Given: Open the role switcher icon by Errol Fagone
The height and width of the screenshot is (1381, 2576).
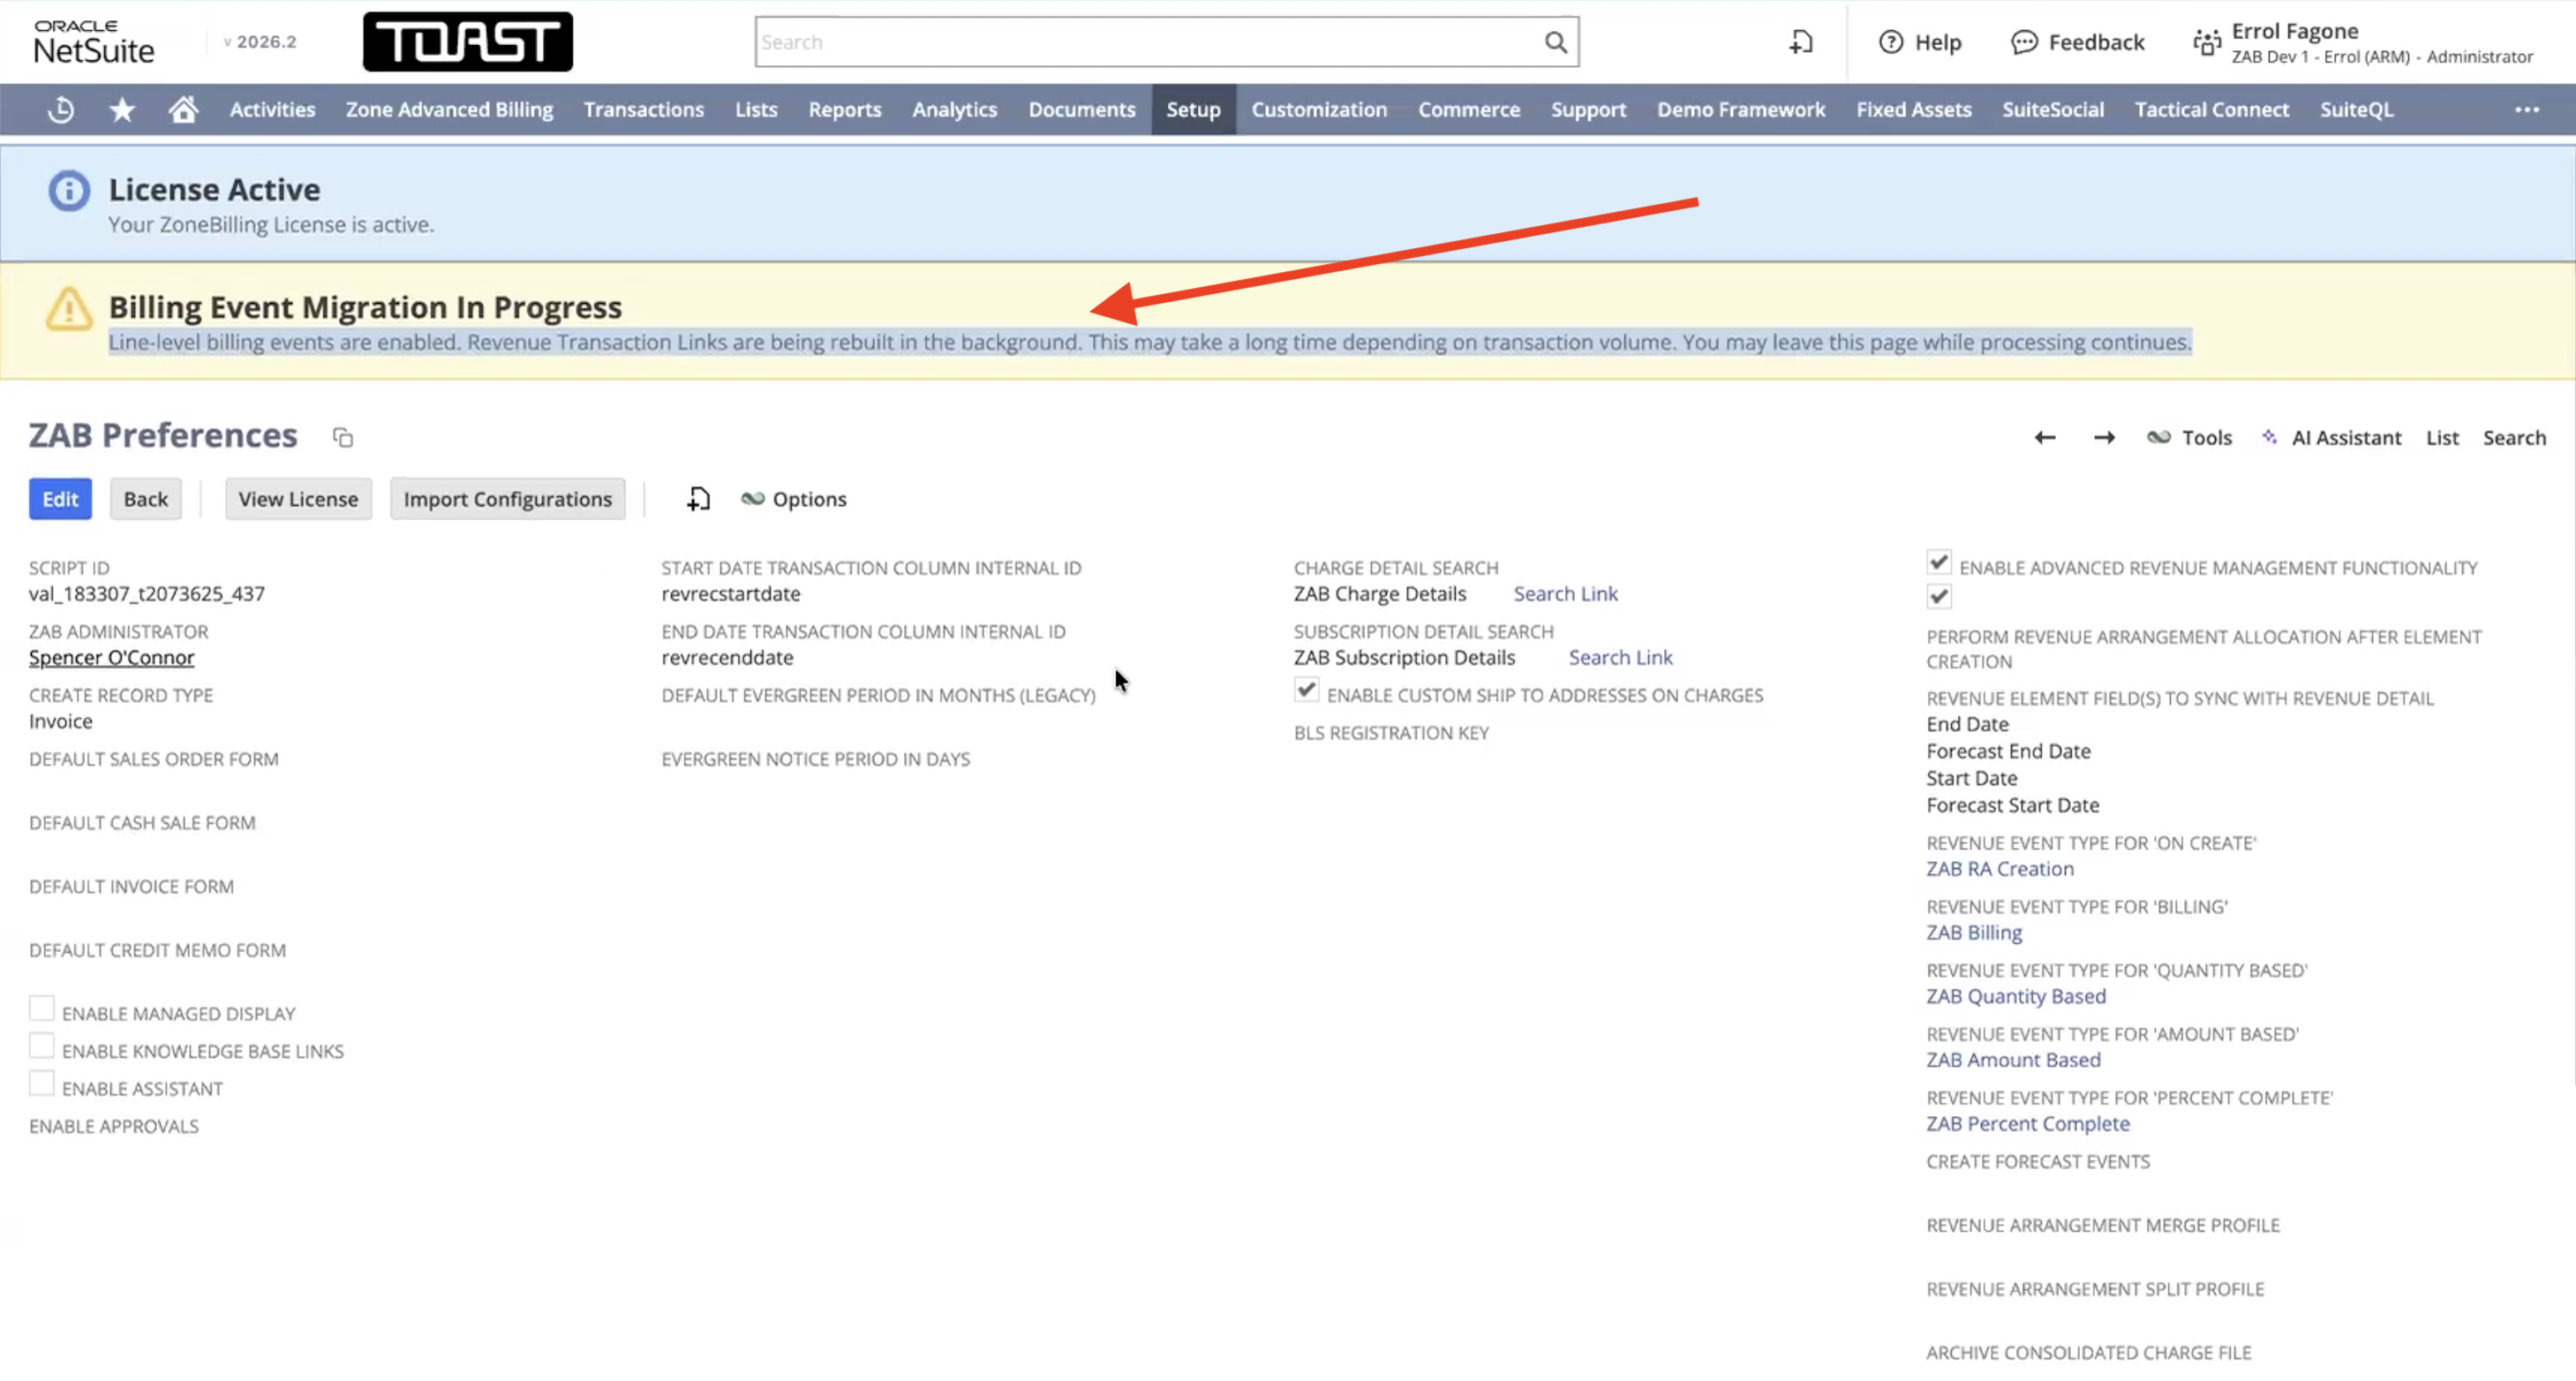Looking at the screenshot, I should point(2206,43).
